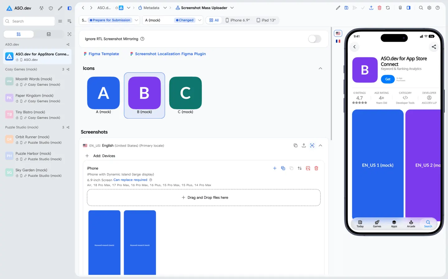
Task: Open the Prepare for Submission version dropdown
Action: tap(110, 20)
